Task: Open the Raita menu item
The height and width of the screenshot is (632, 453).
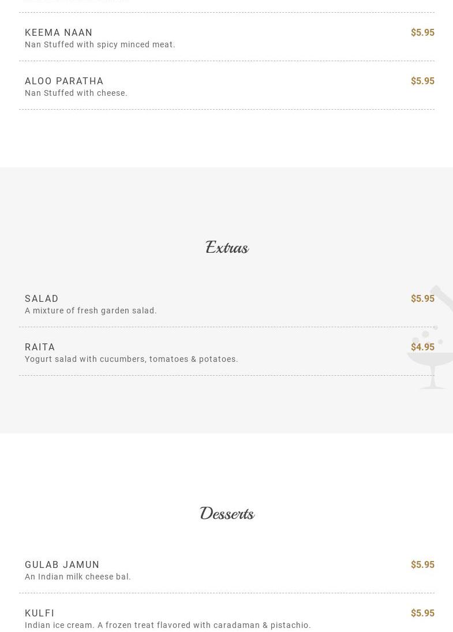Action: coord(40,347)
